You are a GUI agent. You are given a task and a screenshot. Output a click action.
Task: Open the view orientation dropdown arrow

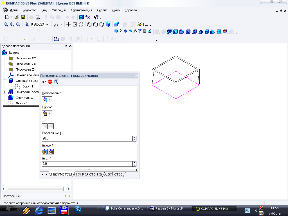click(x=61, y=24)
